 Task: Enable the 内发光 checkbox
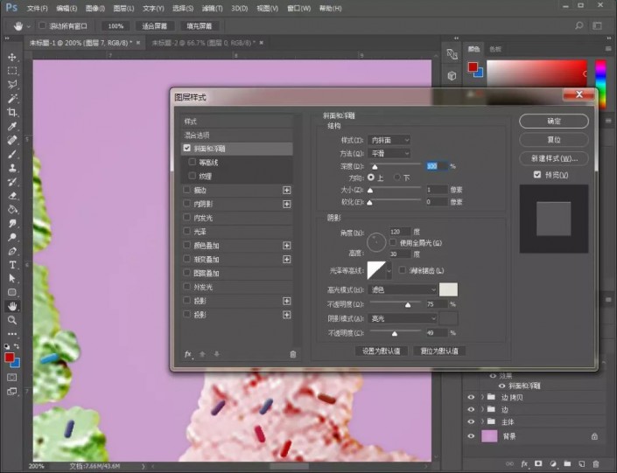[187, 218]
